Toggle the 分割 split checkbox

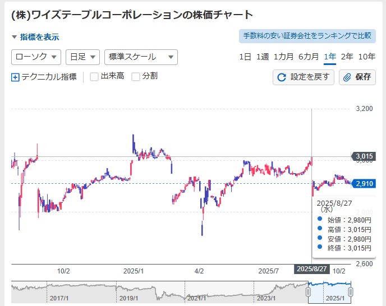(x=136, y=77)
